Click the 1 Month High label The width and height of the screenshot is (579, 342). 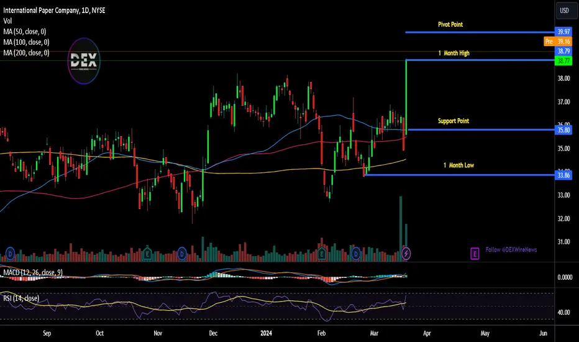(x=454, y=53)
